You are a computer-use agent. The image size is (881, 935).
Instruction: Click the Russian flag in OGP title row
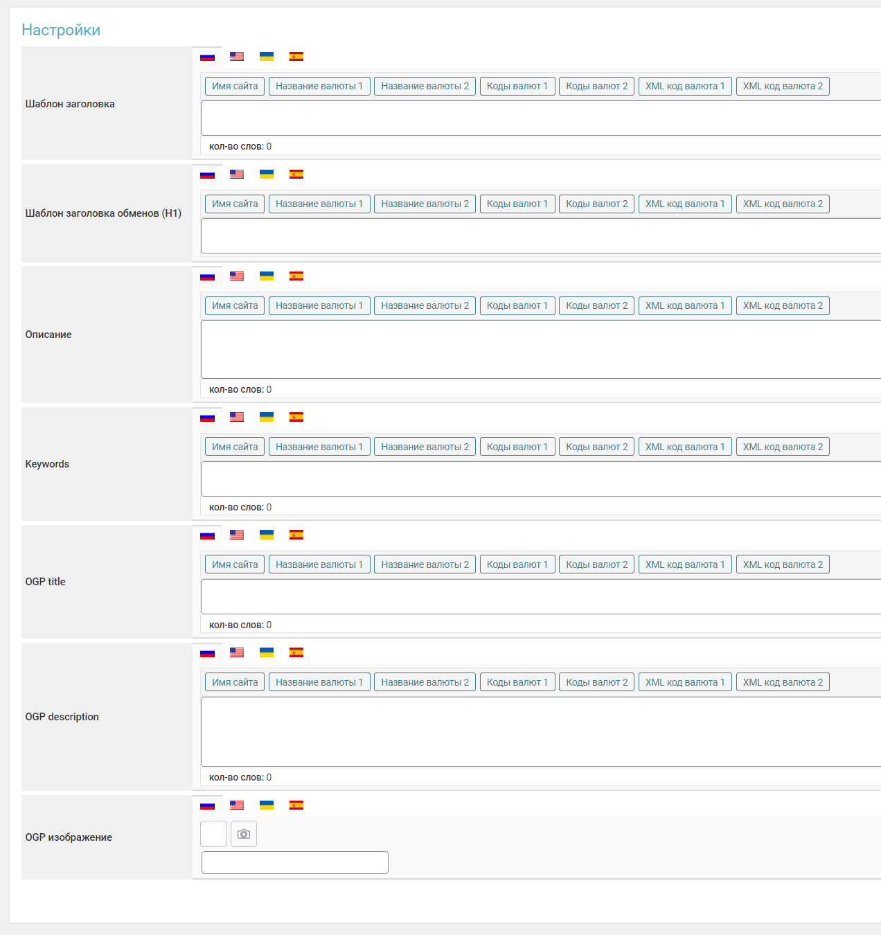(207, 535)
